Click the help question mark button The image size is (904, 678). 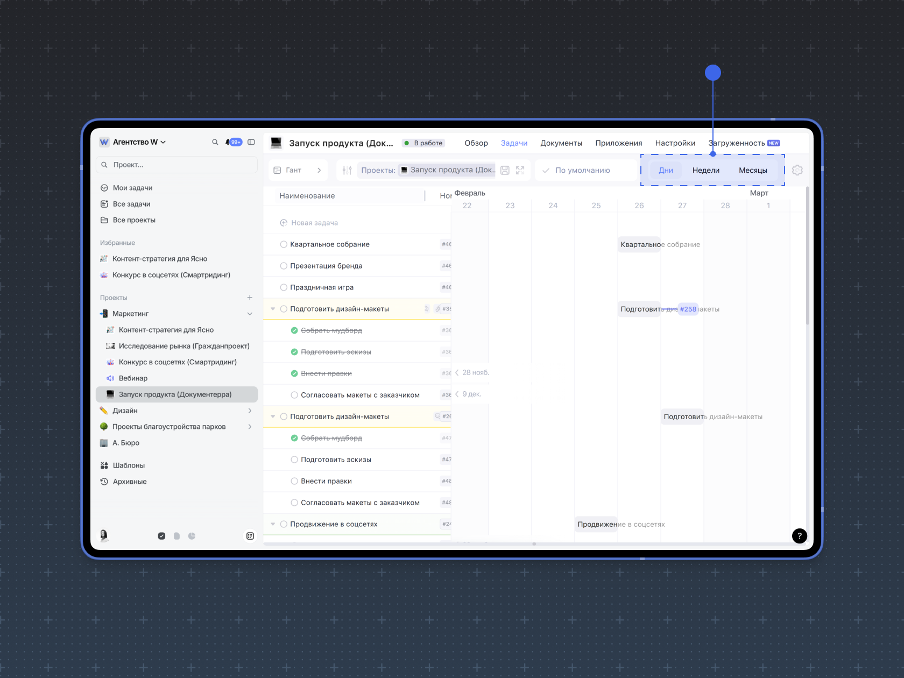point(800,535)
